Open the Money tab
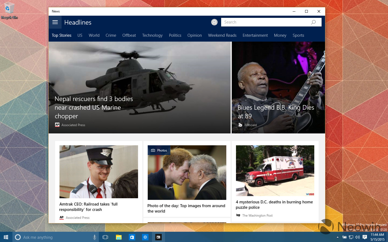Image resolution: width=388 pixels, height=242 pixels. (280, 35)
